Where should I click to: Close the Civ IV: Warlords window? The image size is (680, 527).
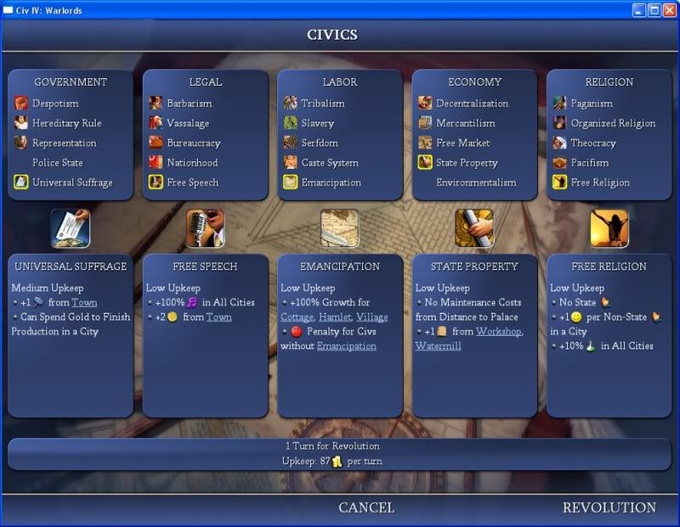pyautogui.click(x=669, y=10)
